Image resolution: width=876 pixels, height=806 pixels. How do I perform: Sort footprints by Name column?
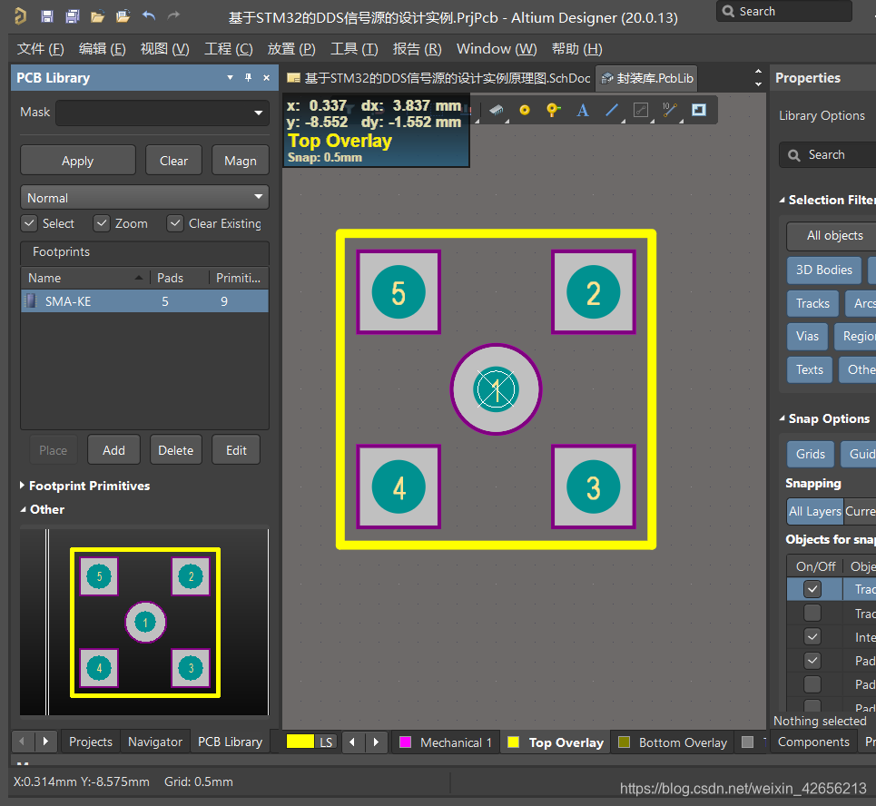(85, 278)
